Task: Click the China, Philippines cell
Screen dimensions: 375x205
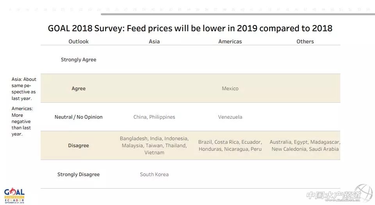Action: (x=154, y=117)
